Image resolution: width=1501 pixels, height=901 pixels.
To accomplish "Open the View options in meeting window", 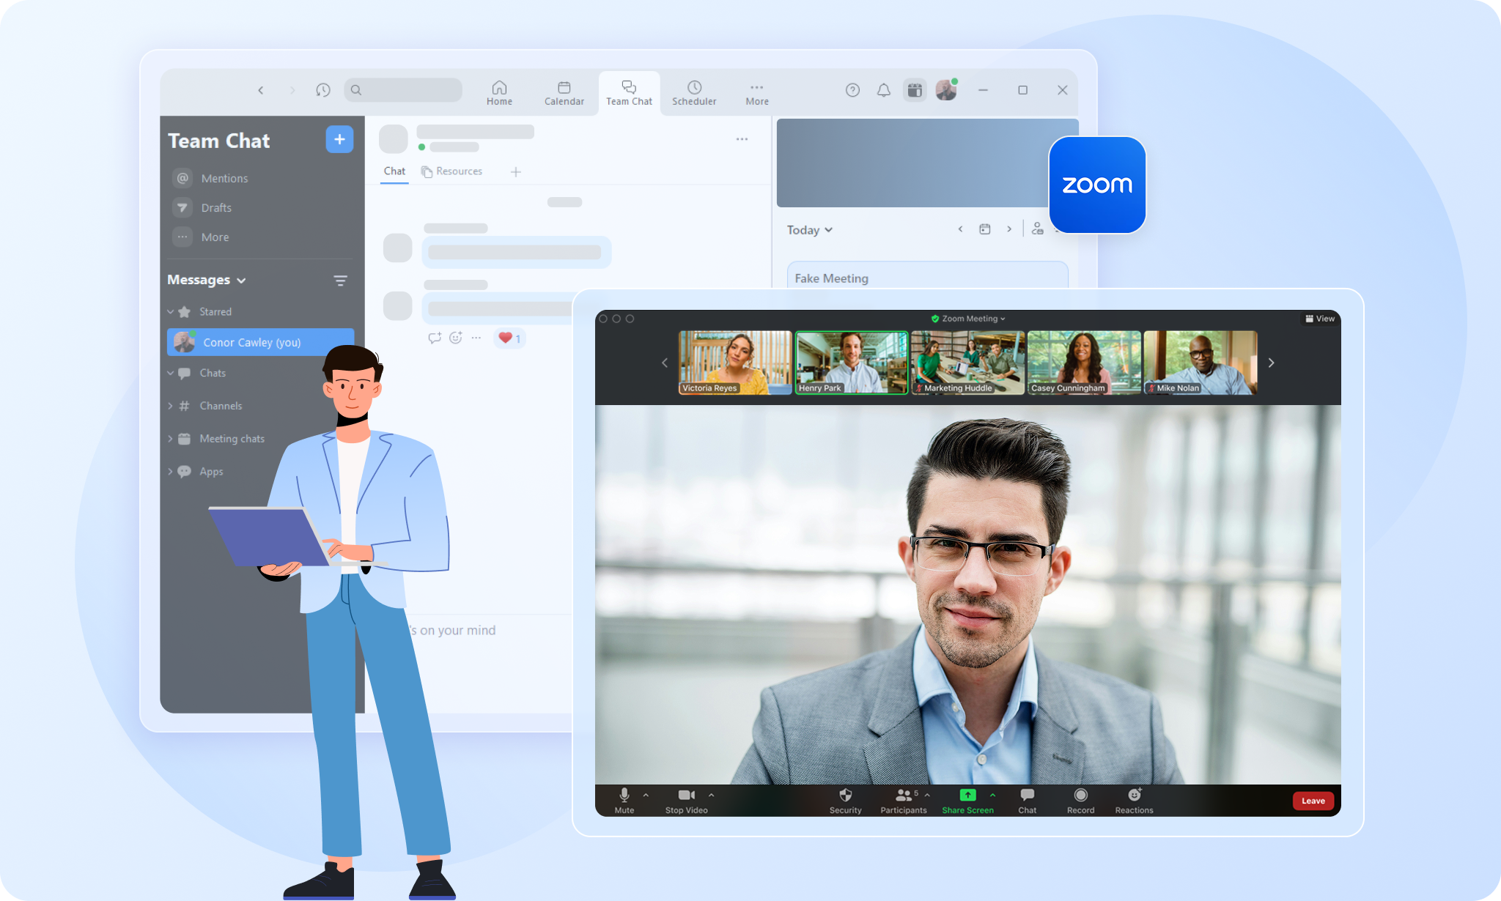I will coord(1320,319).
